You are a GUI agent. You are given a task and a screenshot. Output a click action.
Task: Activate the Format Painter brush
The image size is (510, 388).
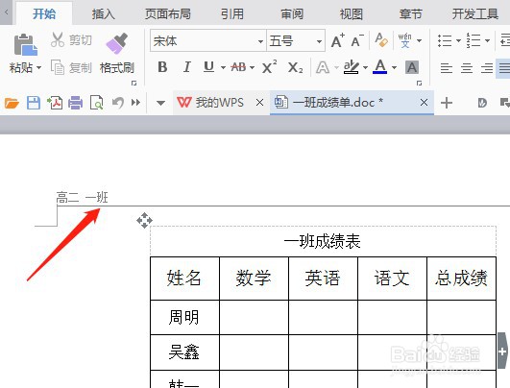click(x=117, y=43)
